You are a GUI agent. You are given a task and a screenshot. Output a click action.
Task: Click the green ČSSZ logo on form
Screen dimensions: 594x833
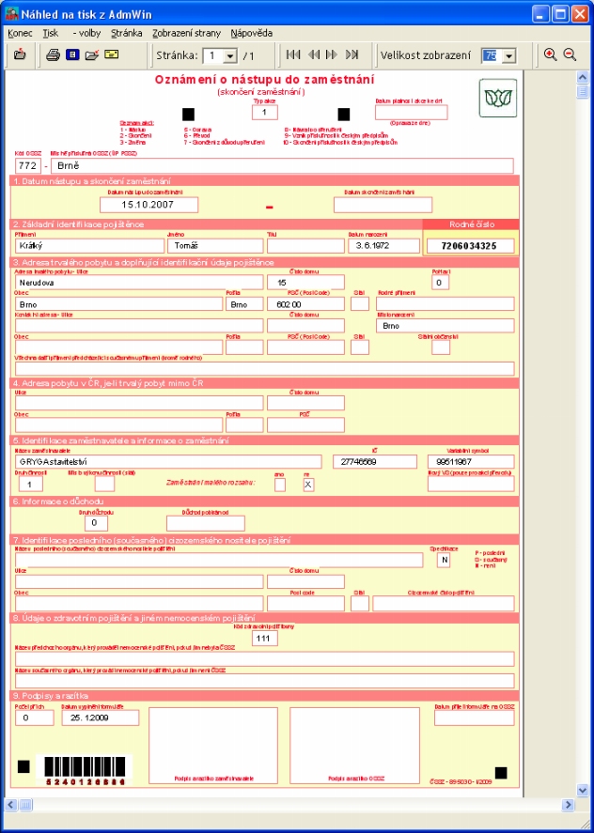click(x=498, y=98)
